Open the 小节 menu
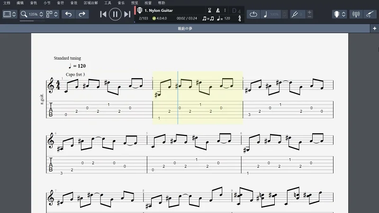The image size is (379, 213). pyautogui.click(x=47, y=3)
